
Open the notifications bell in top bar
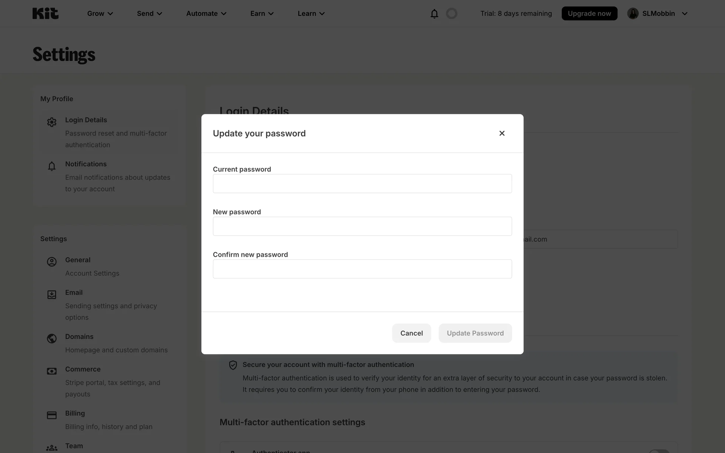click(x=434, y=14)
